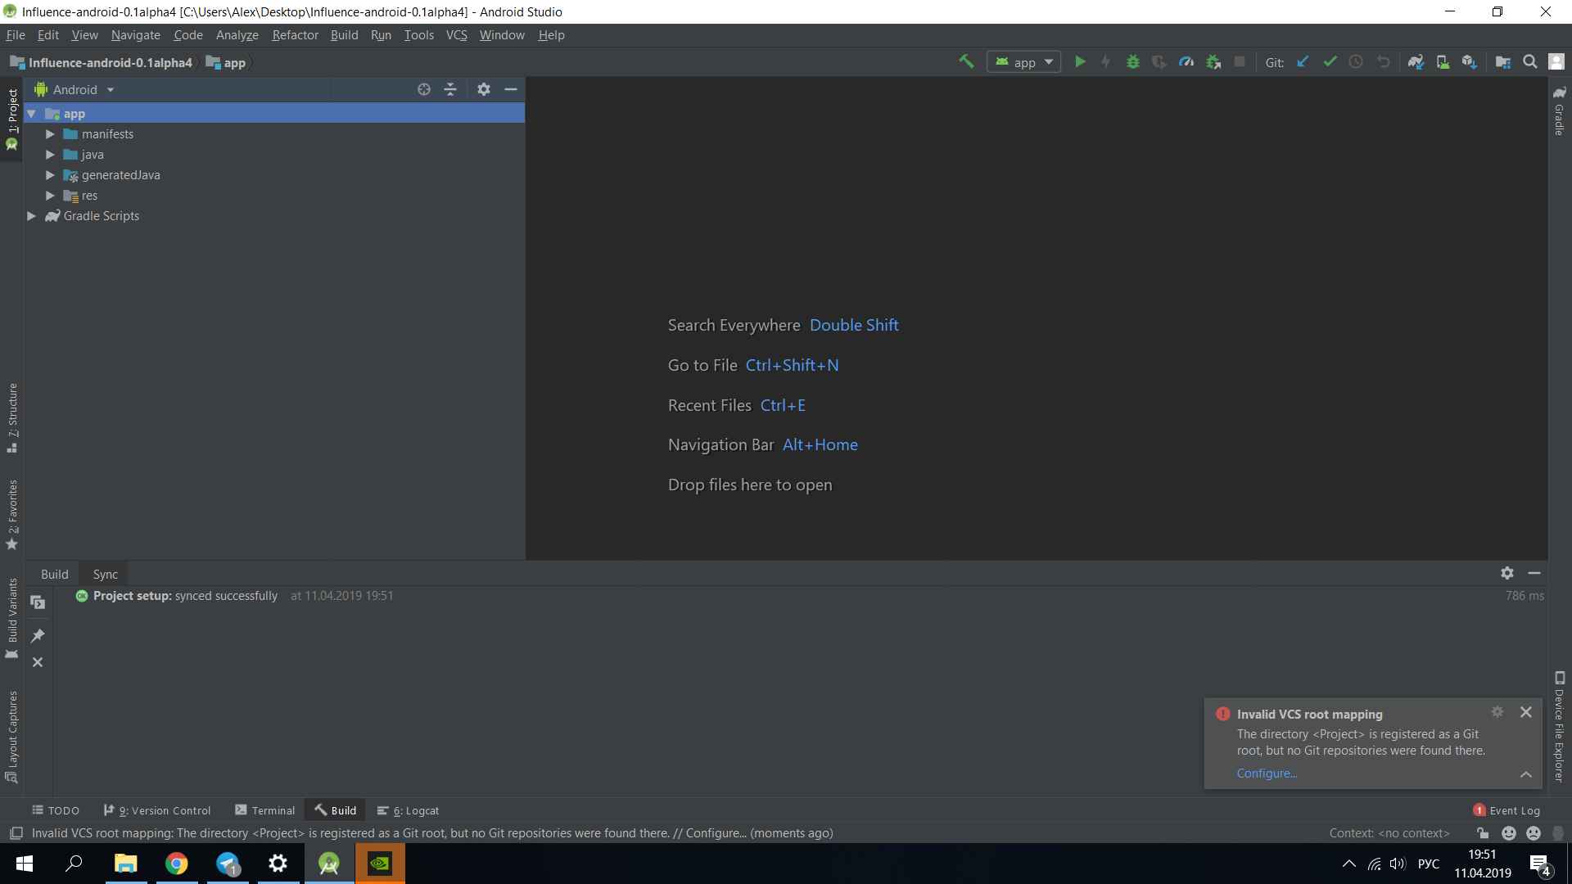This screenshot has width=1572, height=884.
Task: Open the Android project view dropdown
Action: [x=75, y=90]
